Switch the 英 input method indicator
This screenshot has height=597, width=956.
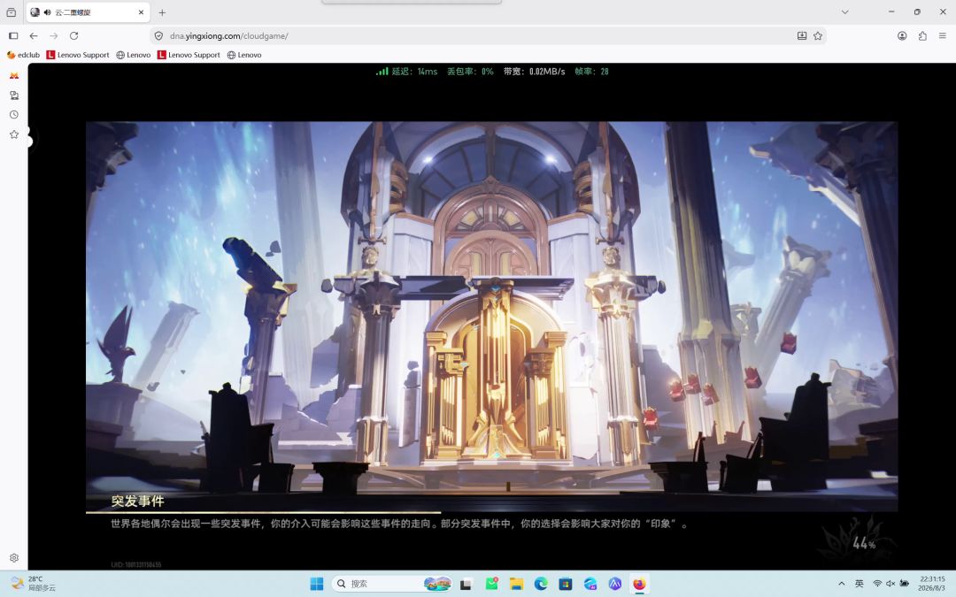(x=859, y=584)
